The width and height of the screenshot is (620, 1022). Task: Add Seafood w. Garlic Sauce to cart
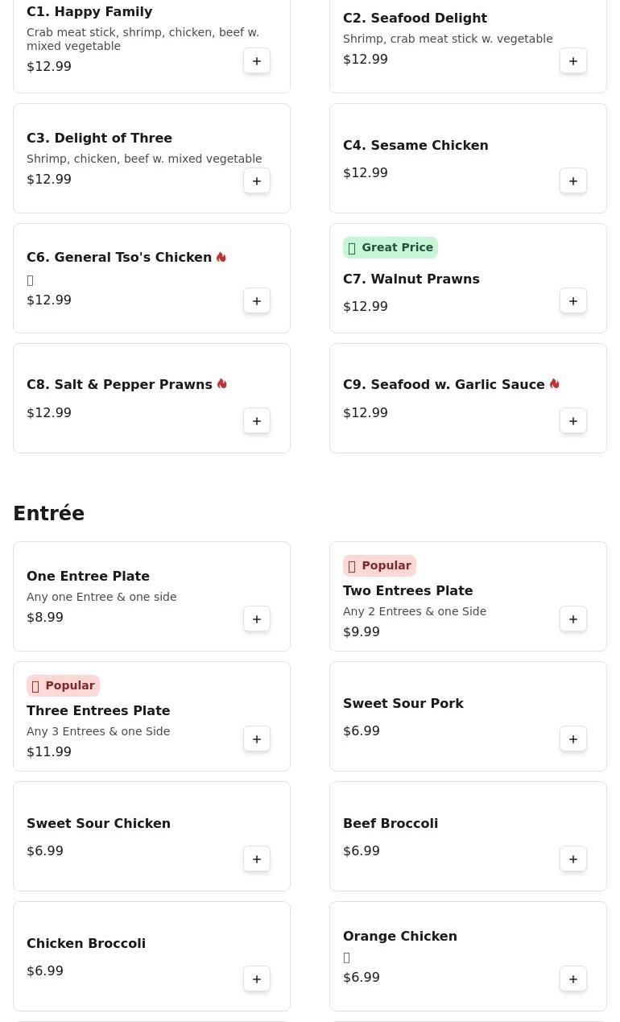point(573,421)
